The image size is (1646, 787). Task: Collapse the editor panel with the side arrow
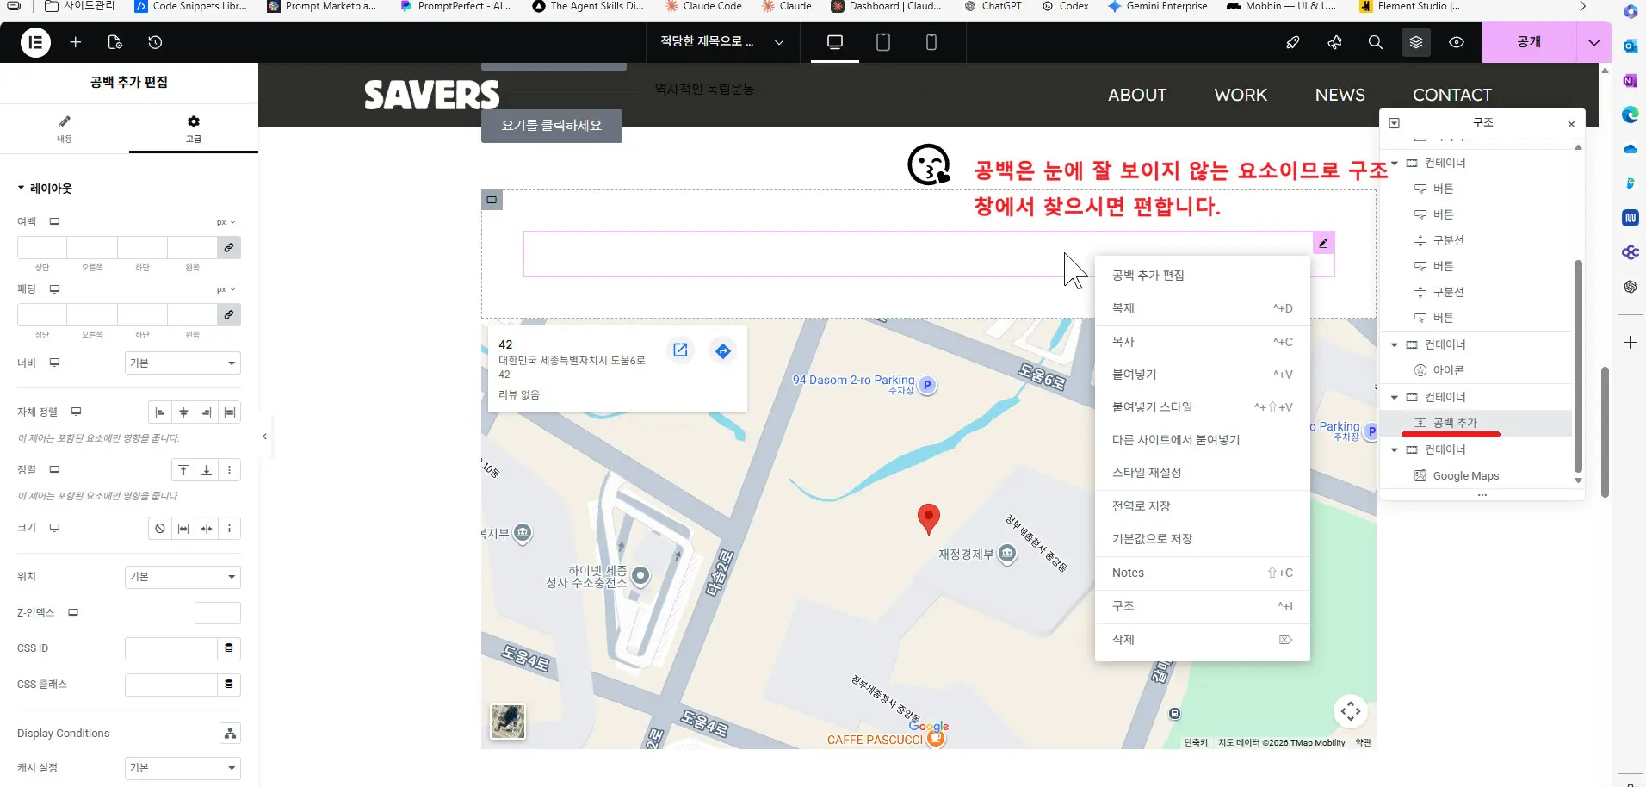click(x=264, y=437)
